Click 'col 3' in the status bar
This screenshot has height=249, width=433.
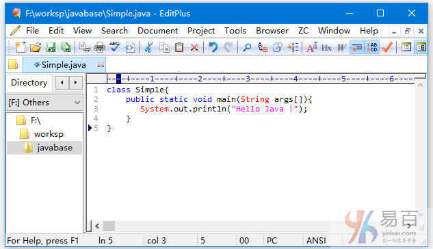[157, 241]
